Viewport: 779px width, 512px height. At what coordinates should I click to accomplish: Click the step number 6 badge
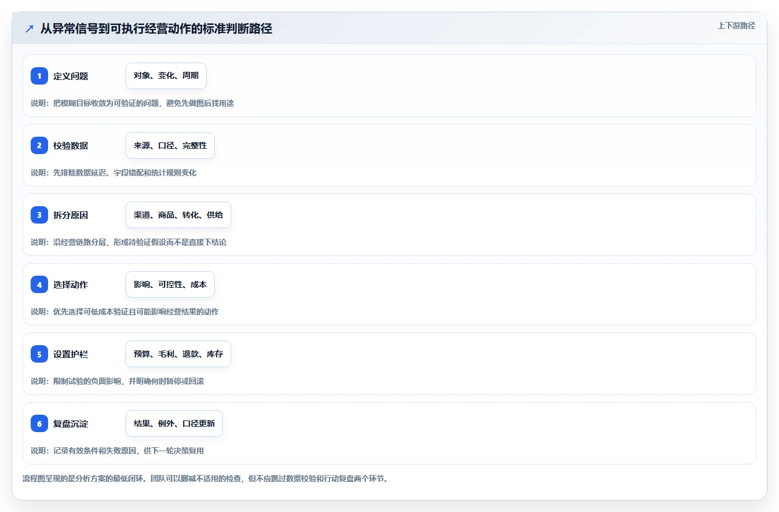[39, 423]
